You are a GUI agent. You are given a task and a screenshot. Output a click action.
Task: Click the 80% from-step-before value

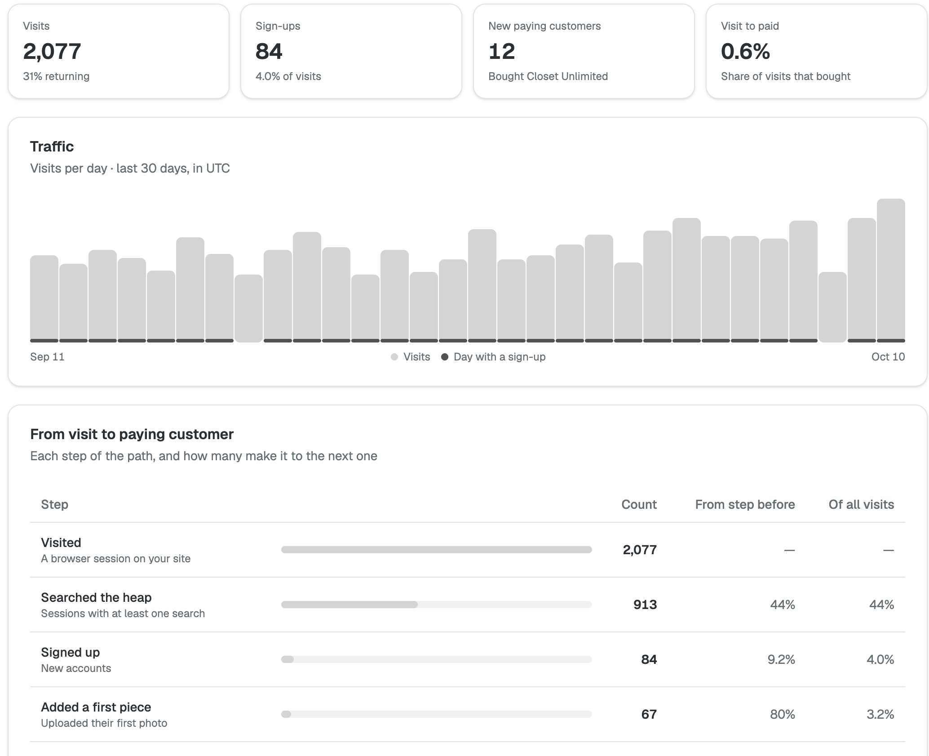(x=783, y=714)
